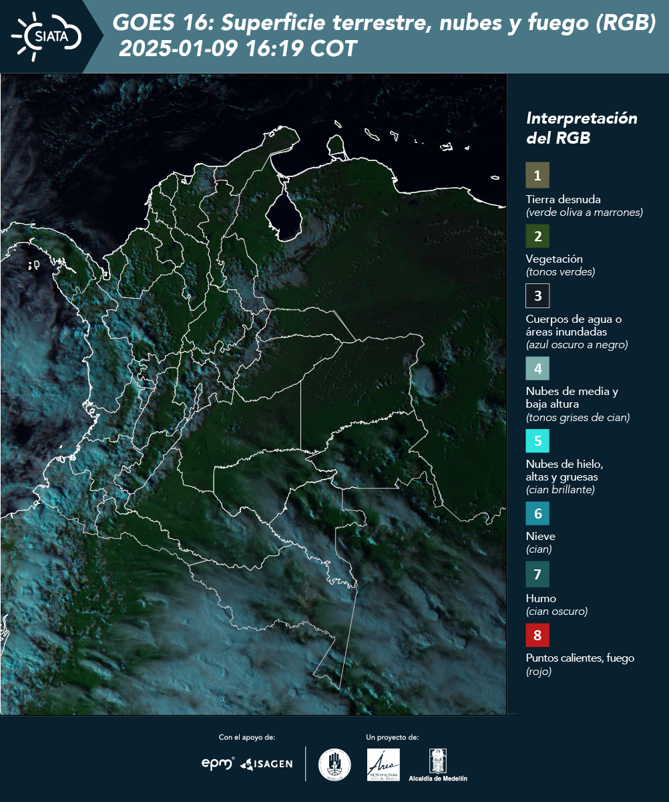Click the '(rojo)' note
This screenshot has height=802, width=669.
[x=539, y=672]
